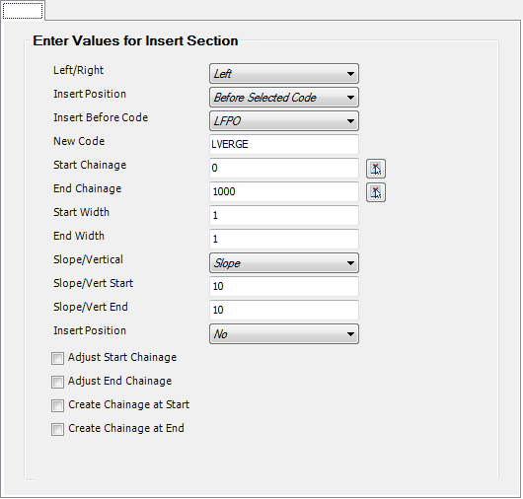The height and width of the screenshot is (499, 523).
Task: Select the blank tab at top left
Action: coord(23,10)
